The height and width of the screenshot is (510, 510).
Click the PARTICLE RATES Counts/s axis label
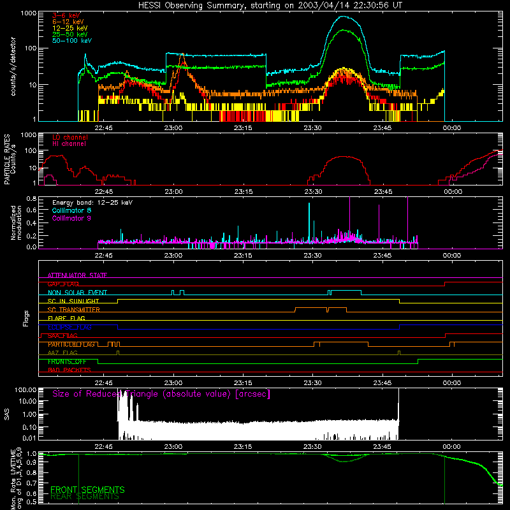[x=10, y=159]
